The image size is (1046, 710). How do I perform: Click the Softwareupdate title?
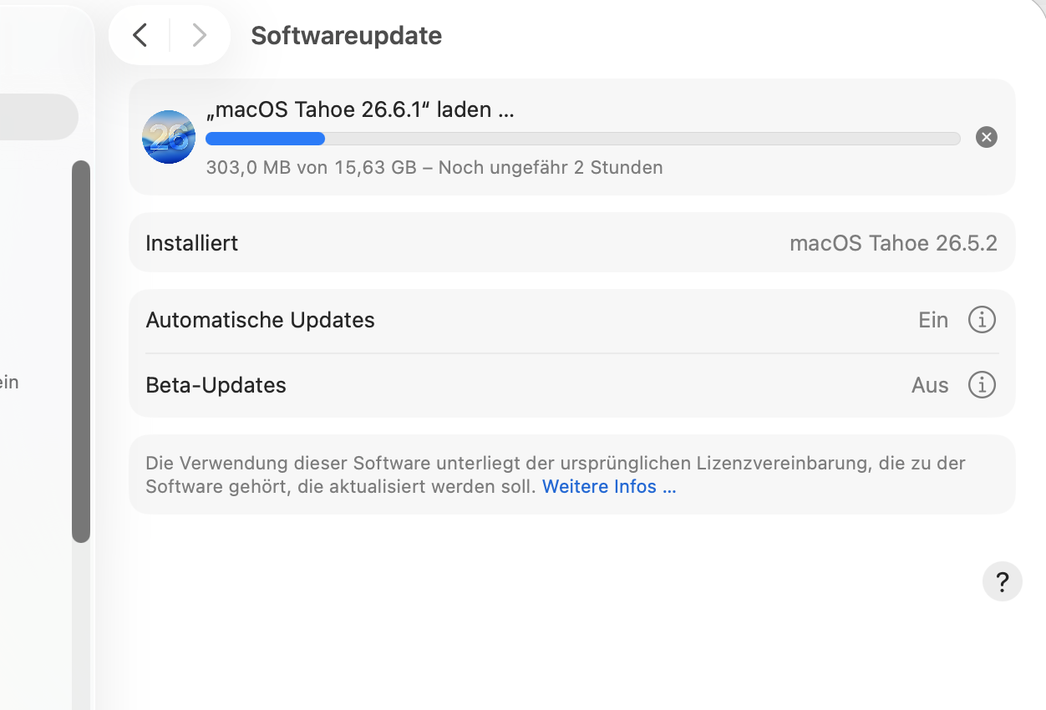point(346,36)
